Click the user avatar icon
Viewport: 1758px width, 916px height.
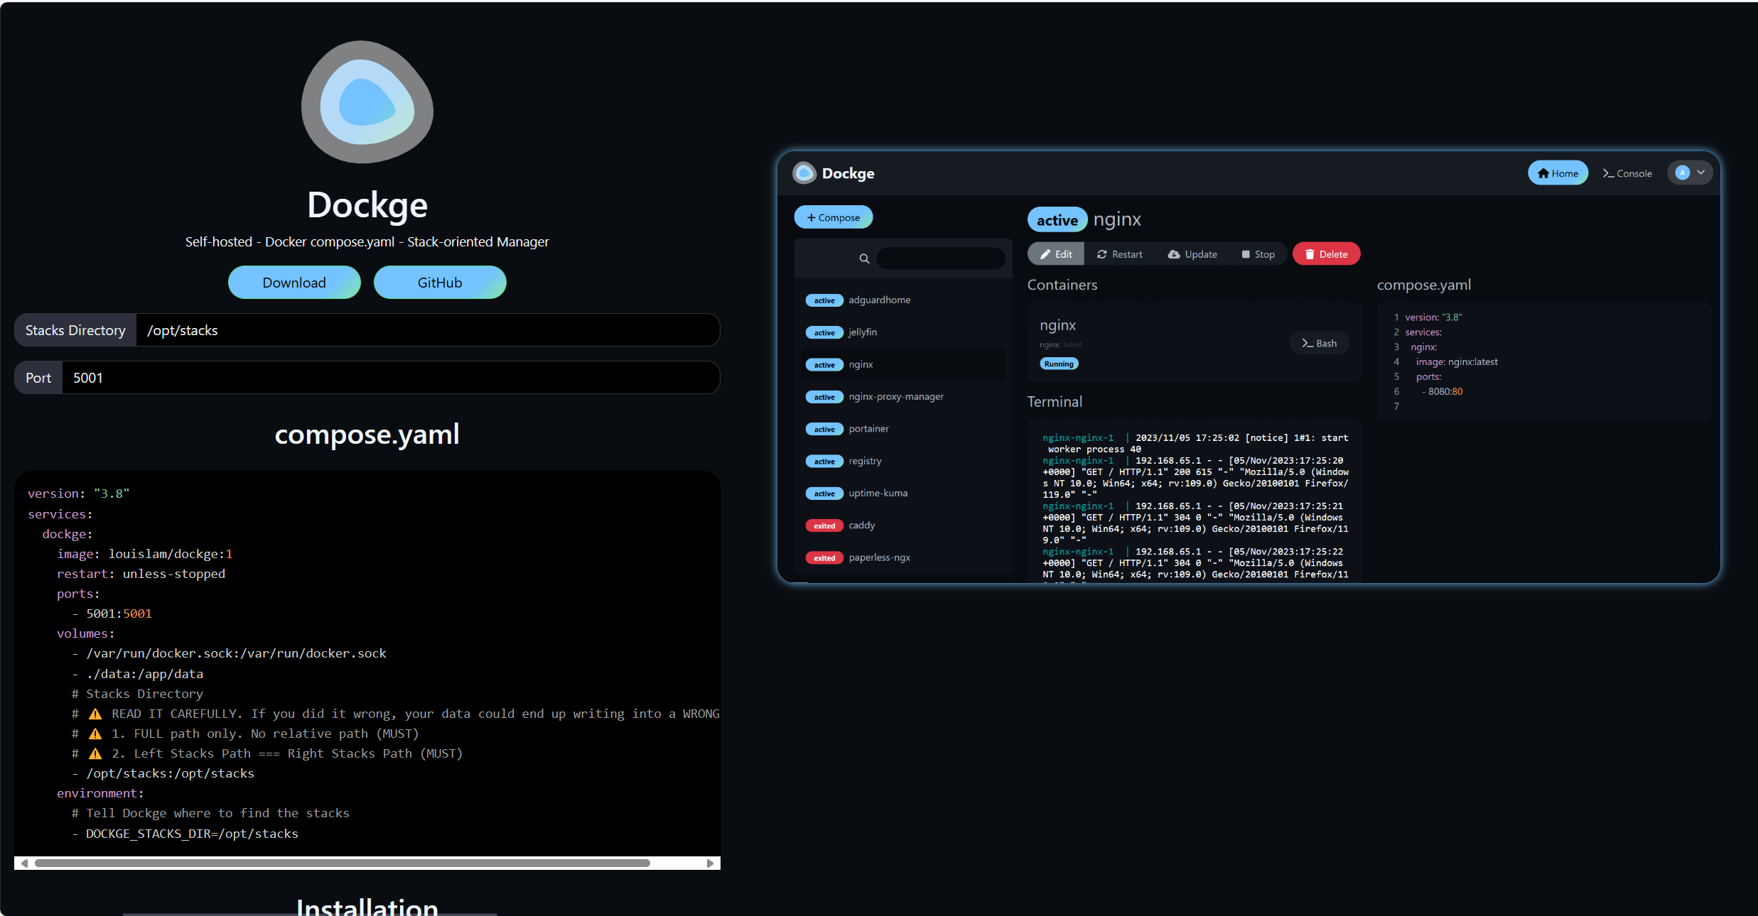click(1682, 173)
